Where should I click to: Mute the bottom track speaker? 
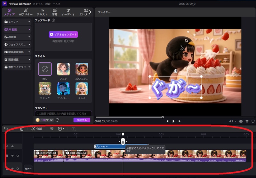point(18,168)
